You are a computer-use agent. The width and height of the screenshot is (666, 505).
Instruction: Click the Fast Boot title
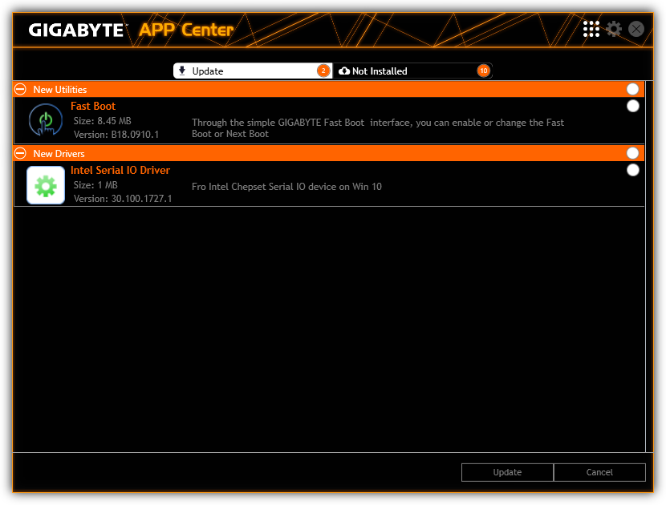pyautogui.click(x=93, y=106)
